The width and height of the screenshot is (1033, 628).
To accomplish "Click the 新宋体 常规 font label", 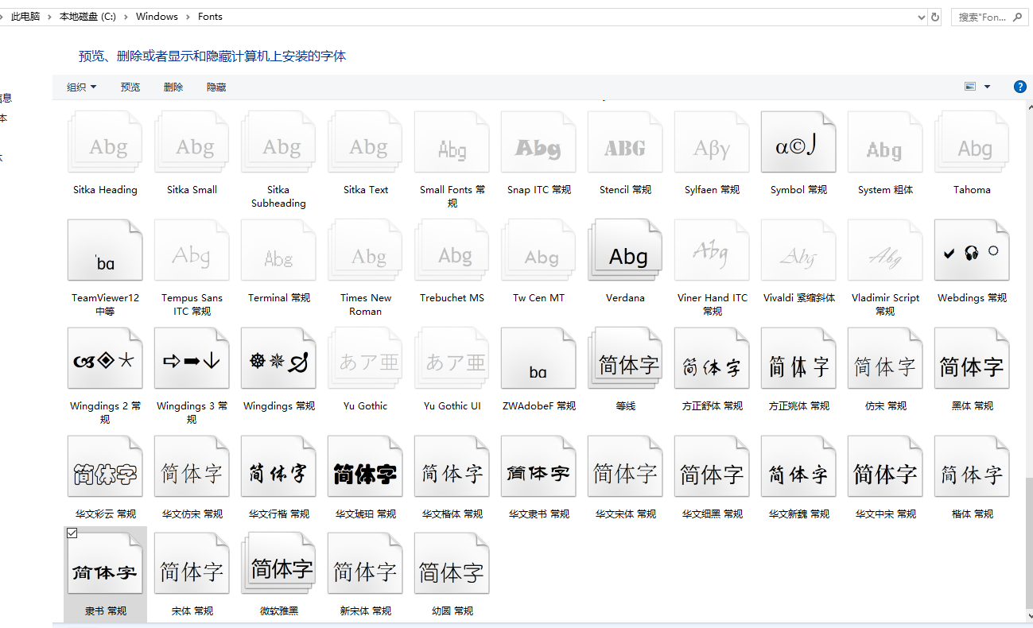I will tap(365, 611).
